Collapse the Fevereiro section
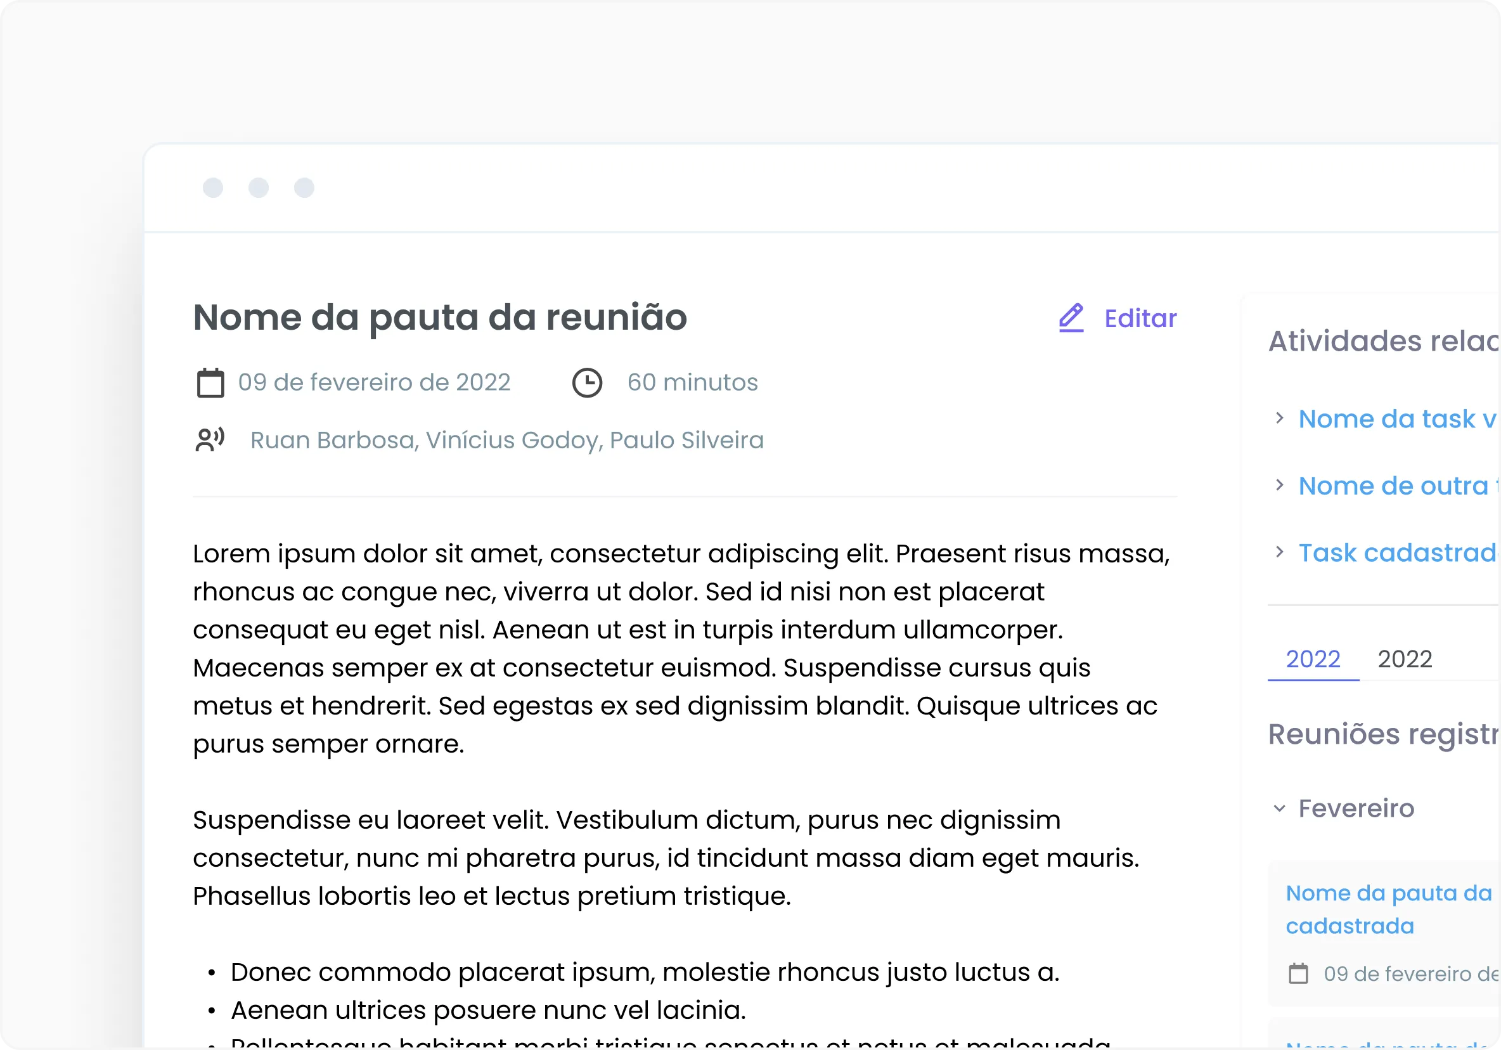This screenshot has width=1501, height=1050. pos(1279,808)
